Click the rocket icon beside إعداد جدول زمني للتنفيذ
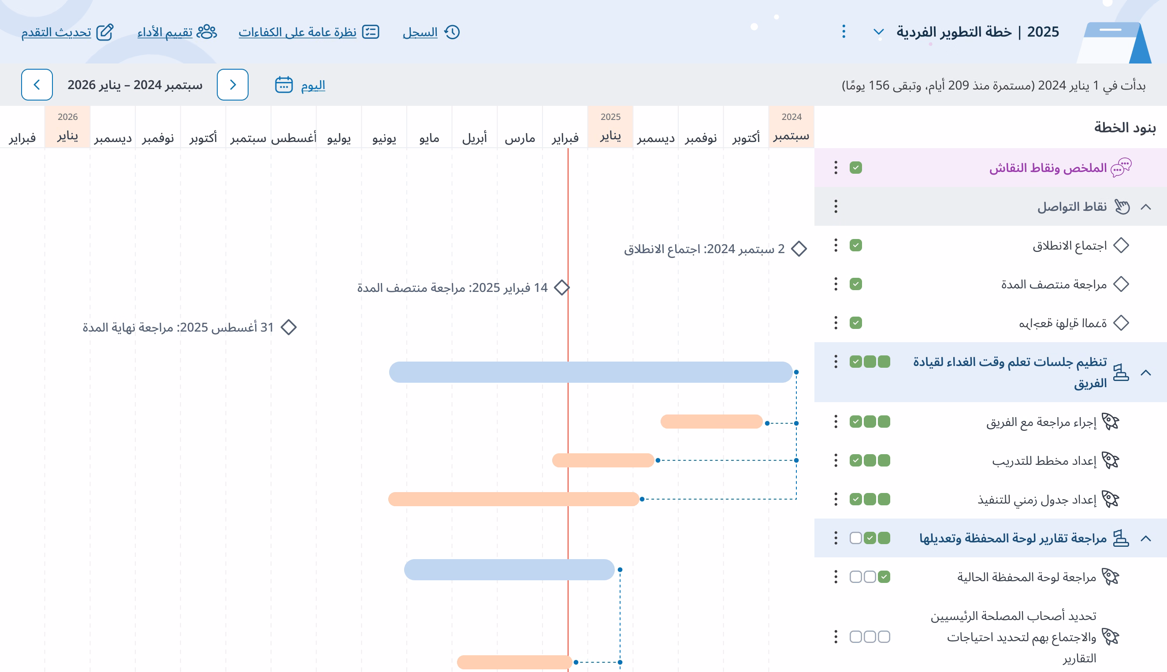The width and height of the screenshot is (1167, 672). coord(1110,499)
